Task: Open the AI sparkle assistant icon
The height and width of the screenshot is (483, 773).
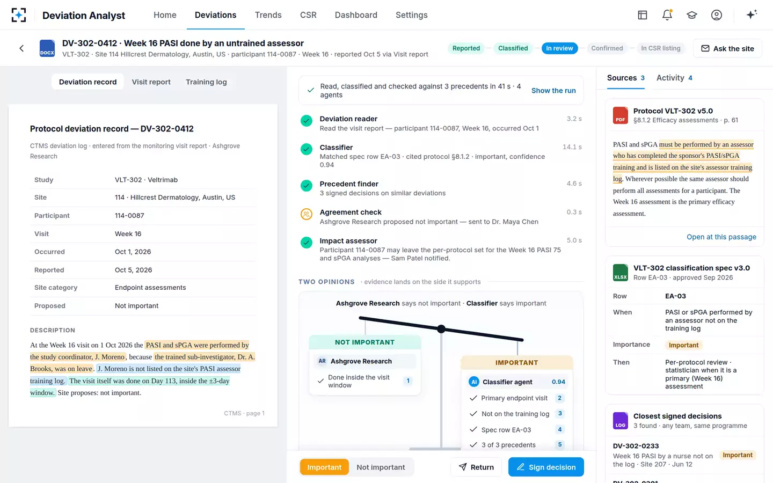Action: point(752,14)
